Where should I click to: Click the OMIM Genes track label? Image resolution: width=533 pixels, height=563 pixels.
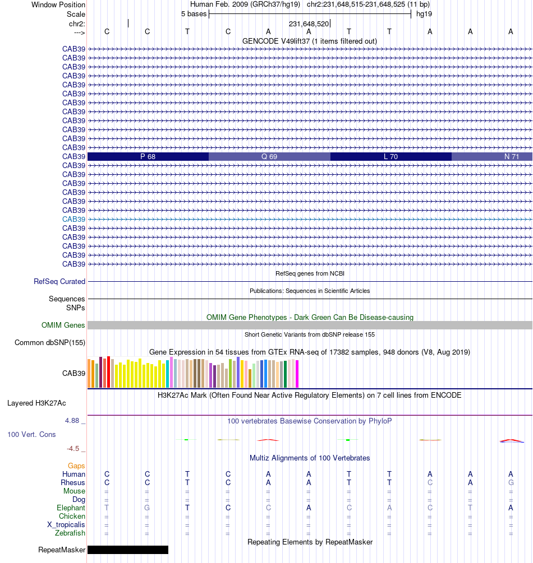(63, 325)
